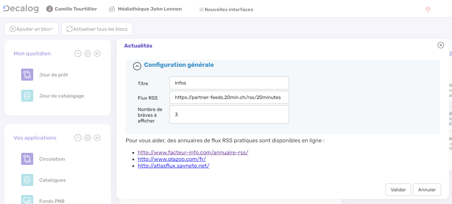Click the Decalog logo
Image resolution: width=452 pixels, height=204 pixels.
(20, 8)
